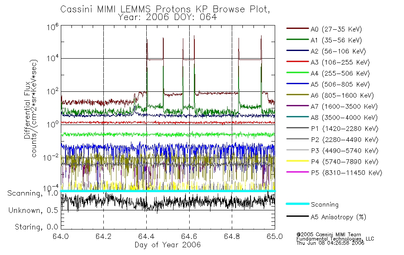Click the x-axis tick label 64.2

point(104,236)
